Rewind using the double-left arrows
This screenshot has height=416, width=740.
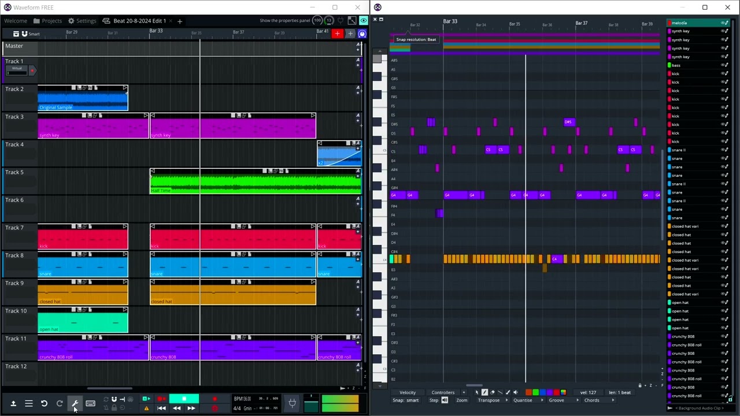click(x=176, y=408)
